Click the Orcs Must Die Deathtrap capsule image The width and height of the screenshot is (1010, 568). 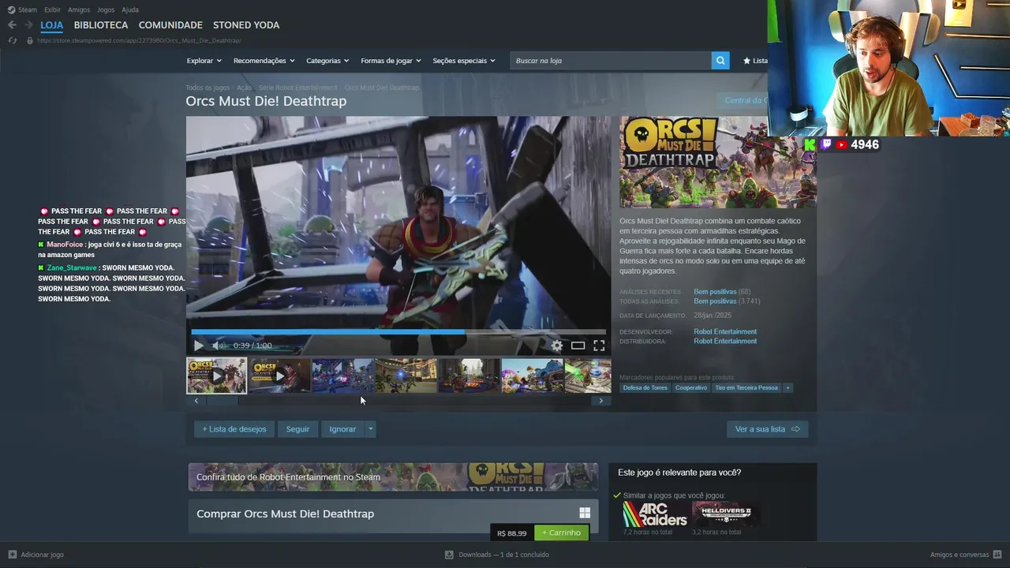718,163
